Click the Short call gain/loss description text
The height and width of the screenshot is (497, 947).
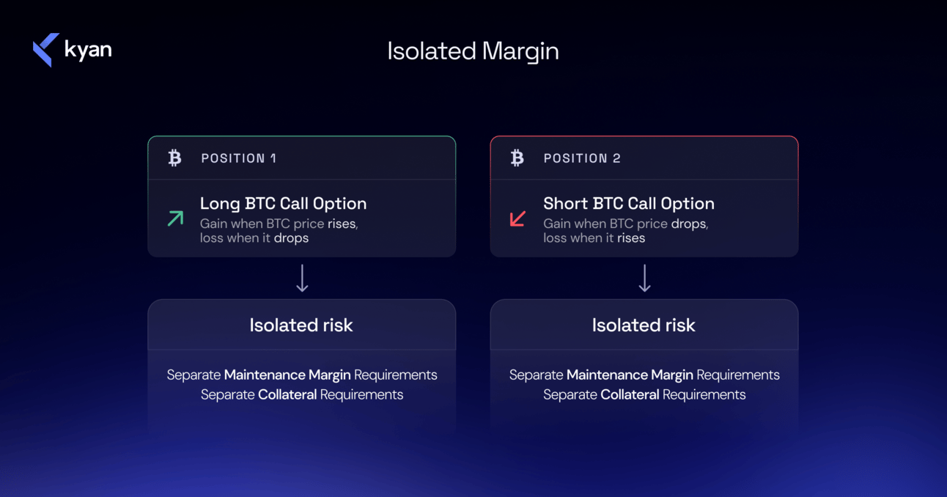pyautogui.click(x=625, y=231)
